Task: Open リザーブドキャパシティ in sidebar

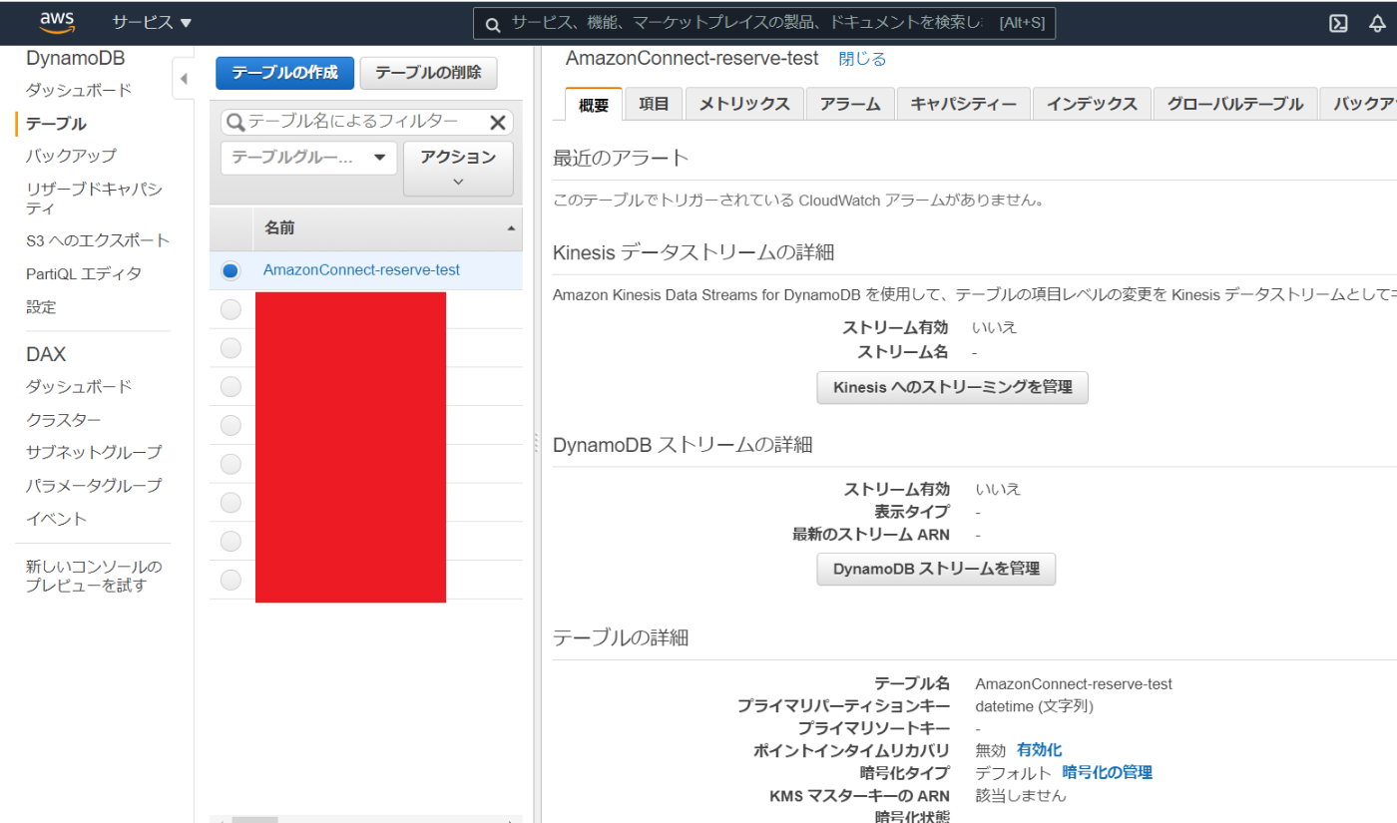Action: 94,199
